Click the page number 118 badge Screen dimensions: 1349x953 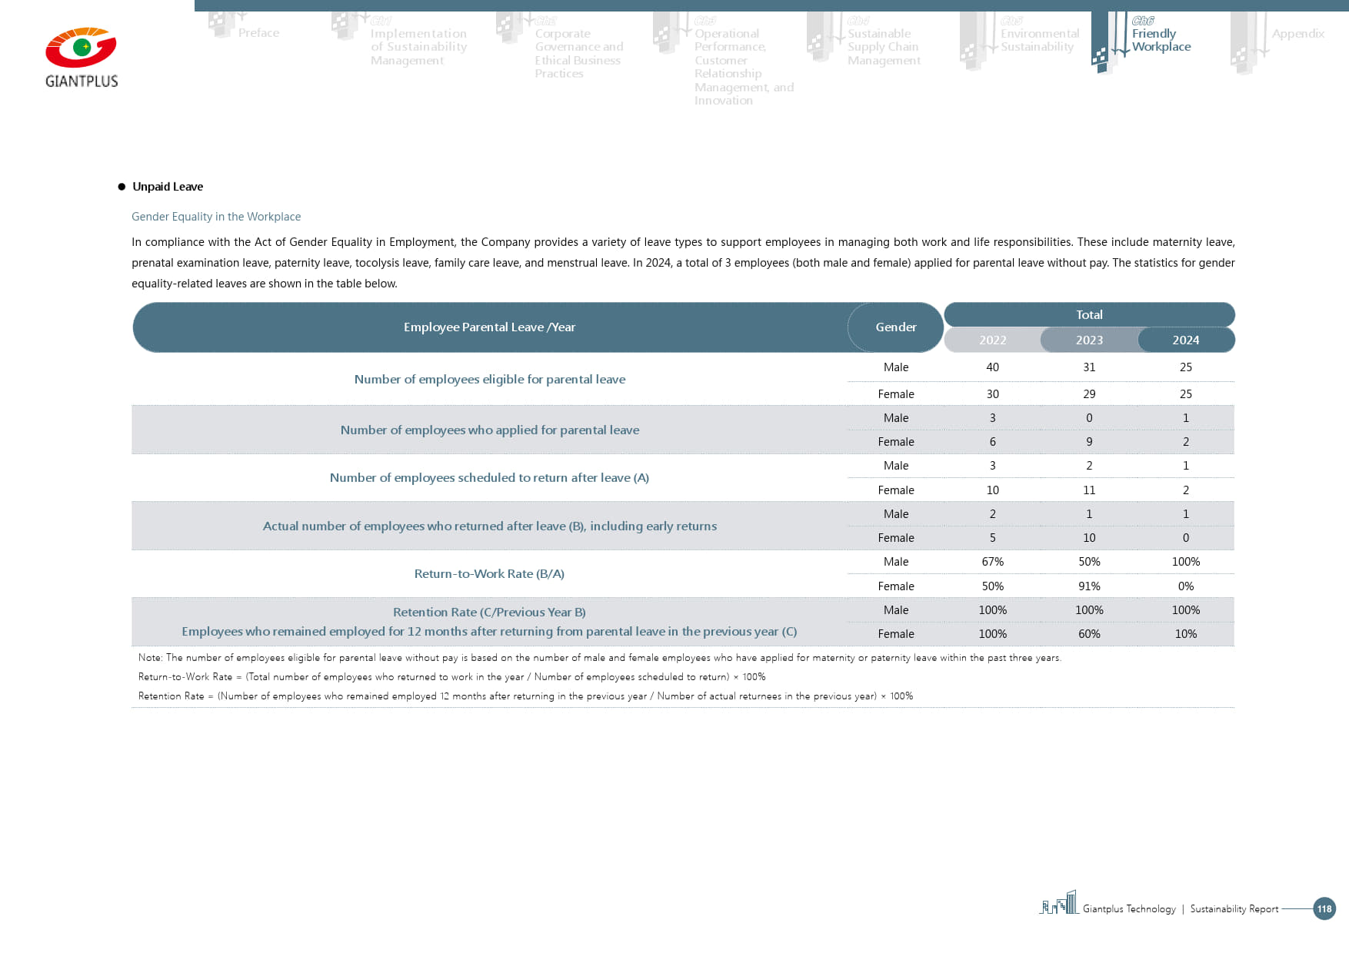tap(1324, 908)
